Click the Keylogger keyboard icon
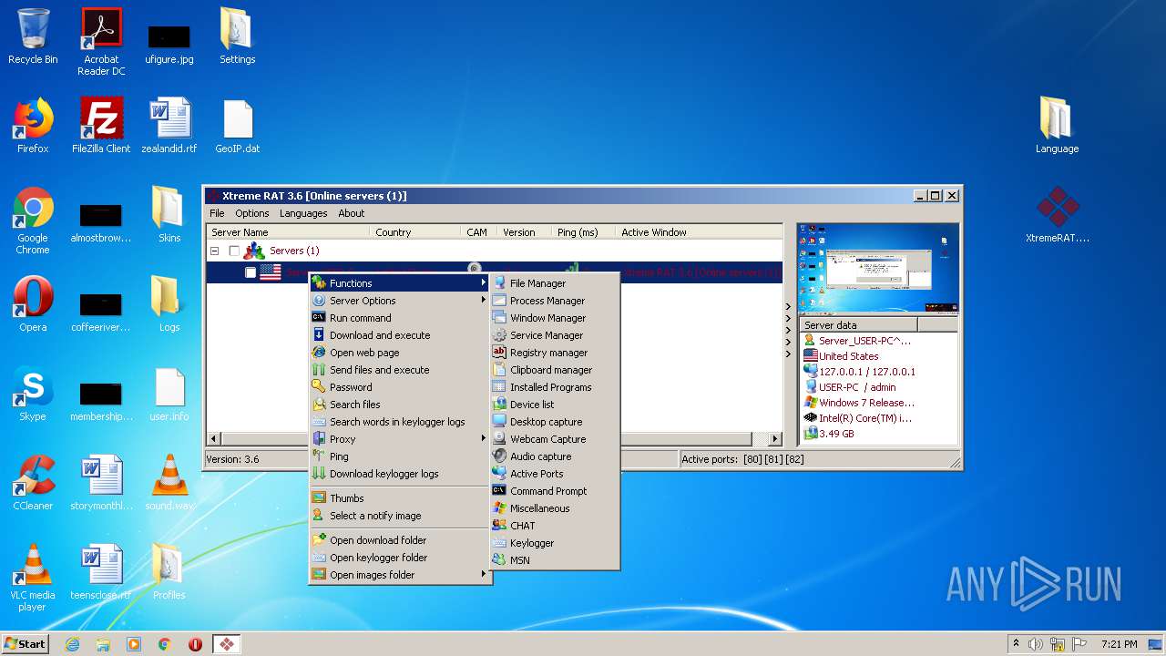The width and height of the screenshot is (1166, 656). [499, 543]
